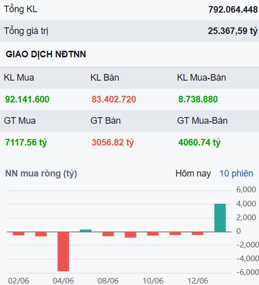The height and width of the screenshot is (285, 259).
Task: Click the 02/06 axis date label
Action: pyautogui.click(x=18, y=281)
